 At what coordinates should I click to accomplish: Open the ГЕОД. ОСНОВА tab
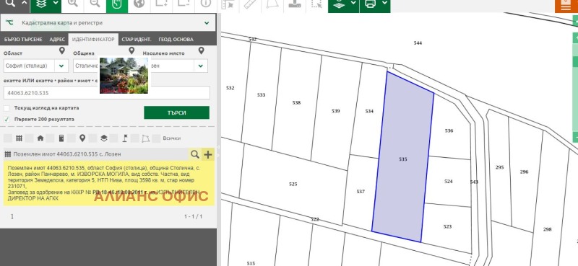176,40
